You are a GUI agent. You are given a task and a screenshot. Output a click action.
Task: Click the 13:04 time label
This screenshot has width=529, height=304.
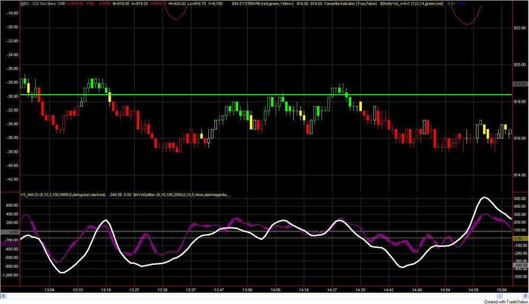pos(49,290)
